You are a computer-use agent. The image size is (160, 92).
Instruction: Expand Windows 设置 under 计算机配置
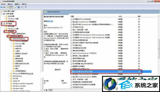(x=4, y=19)
